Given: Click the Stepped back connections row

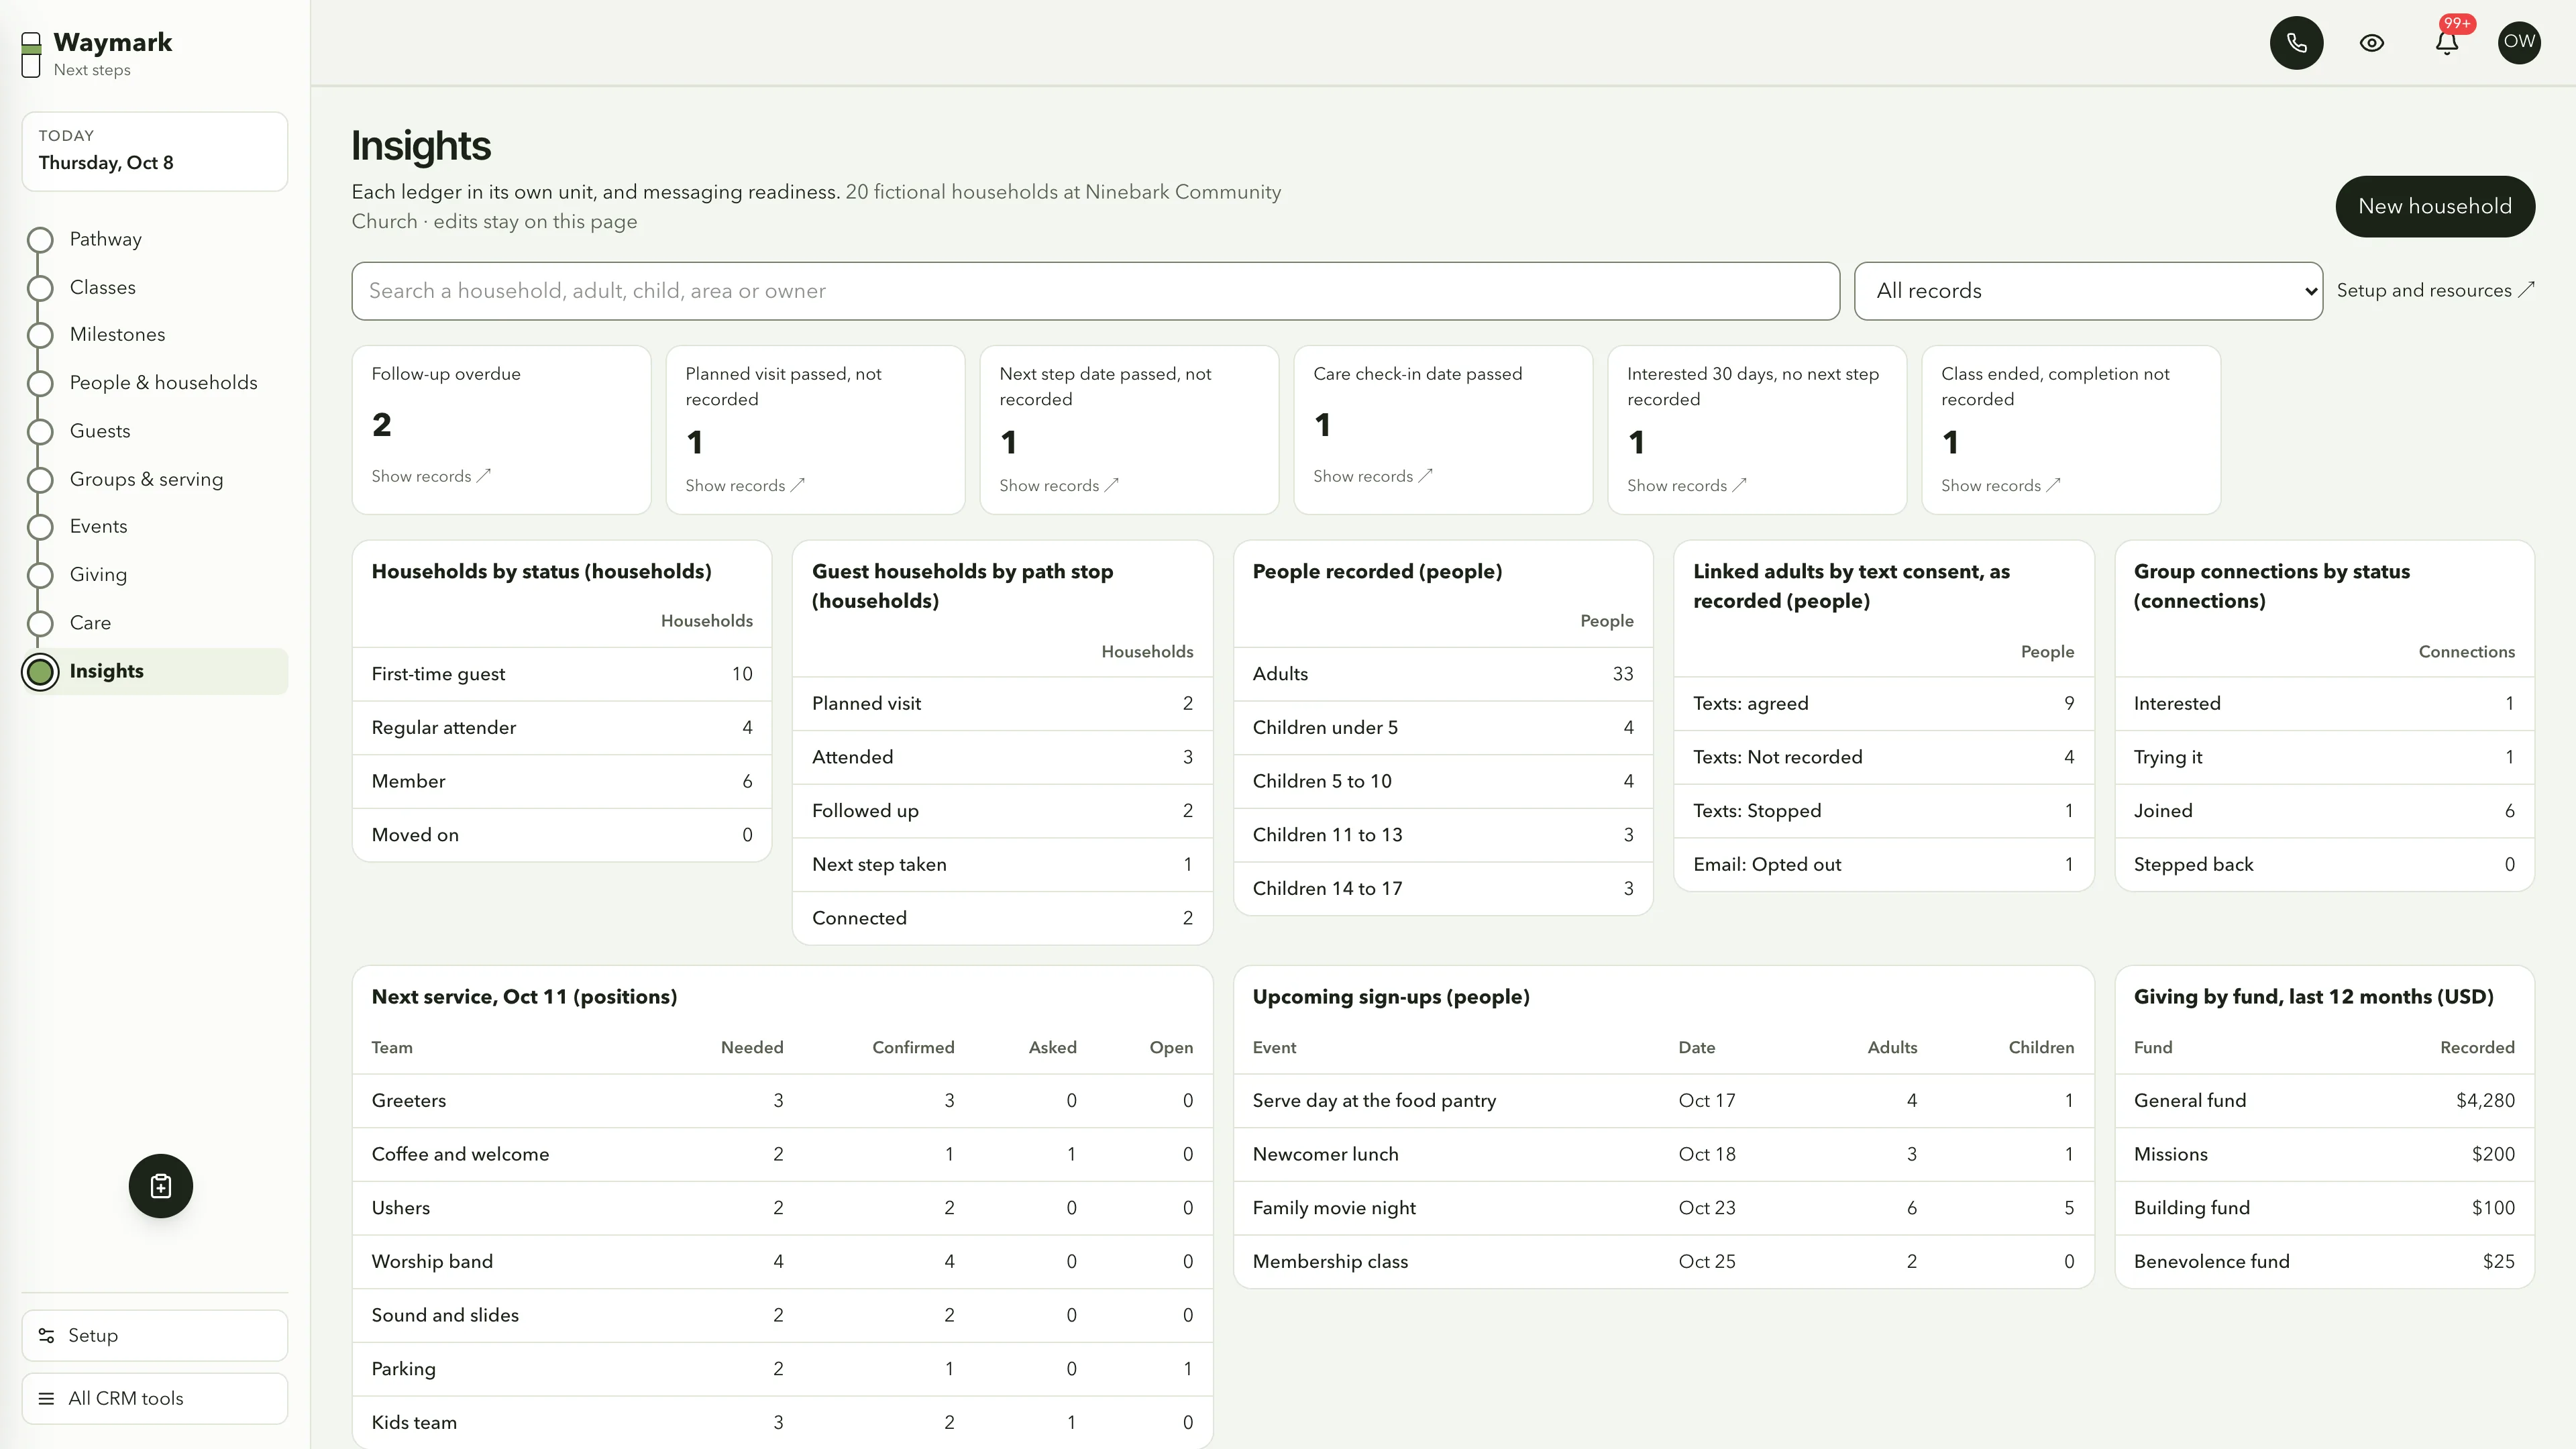Looking at the screenshot, I should (x=2324, y=865).
